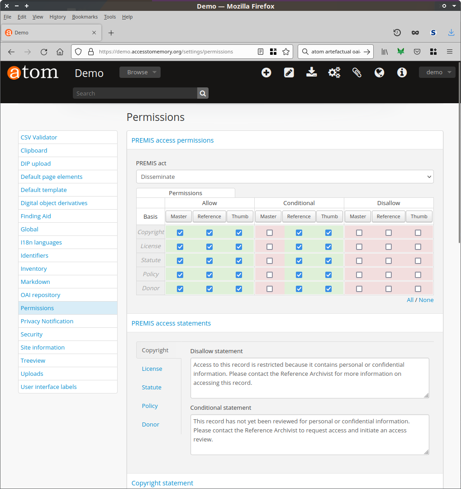
Task: Check the License Conditional Master checkbox
Action: [270, 247]
